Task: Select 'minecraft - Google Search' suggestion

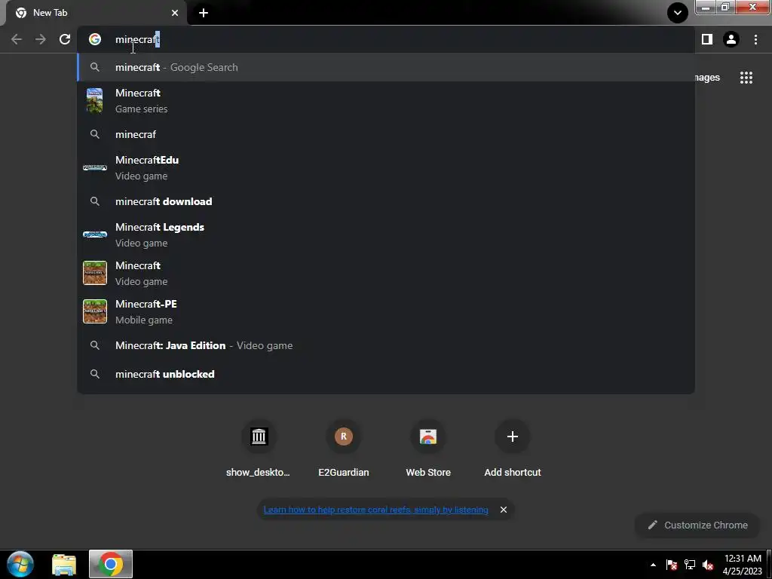Action: coord(386,67)
